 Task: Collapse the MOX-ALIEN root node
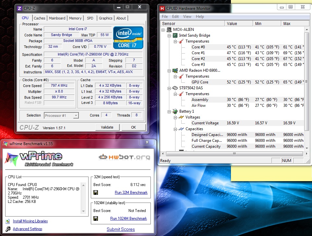click(163, 30)
